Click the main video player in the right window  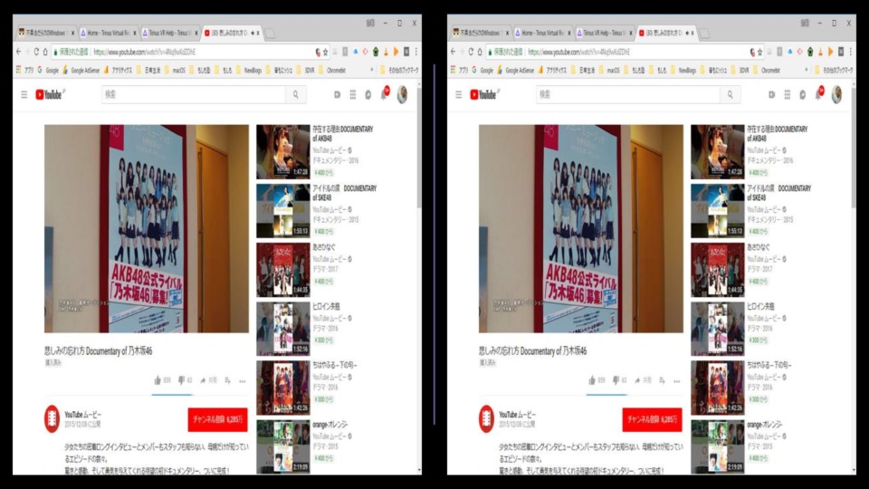tap(581, 228)
